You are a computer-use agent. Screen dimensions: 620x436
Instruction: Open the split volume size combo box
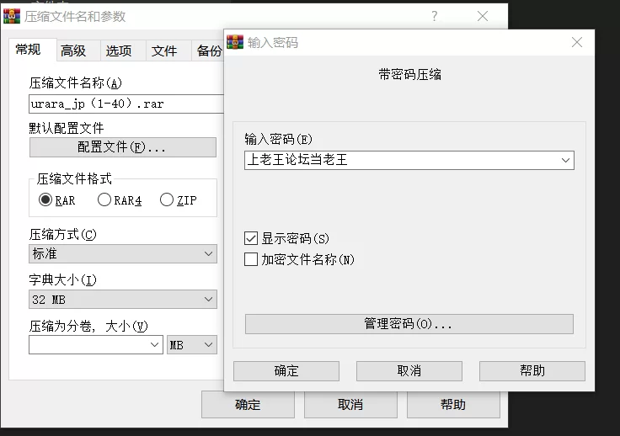pyautogui.click(x=96, y=345)
